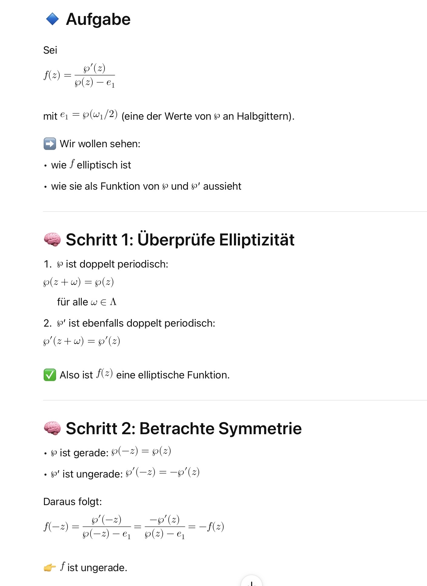Click list item '℘ ist doppelt periodisch'

click(x=112, y=264)
